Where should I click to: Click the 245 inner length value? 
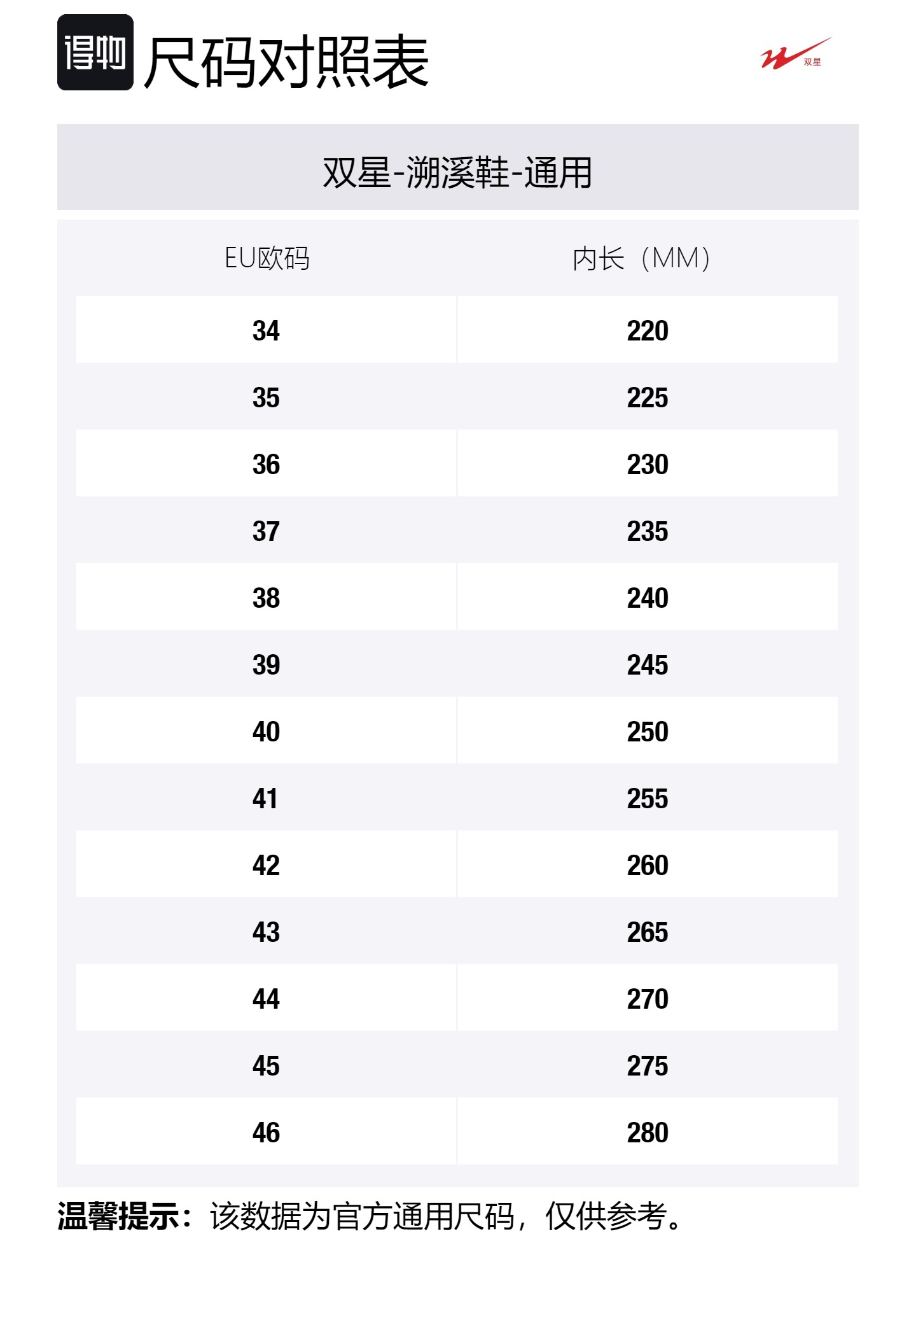tap(647, 664)
